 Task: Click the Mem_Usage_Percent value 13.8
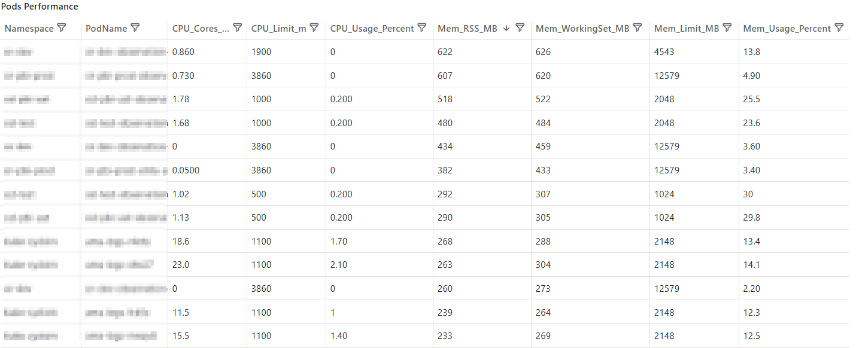[x=751, y=52]
